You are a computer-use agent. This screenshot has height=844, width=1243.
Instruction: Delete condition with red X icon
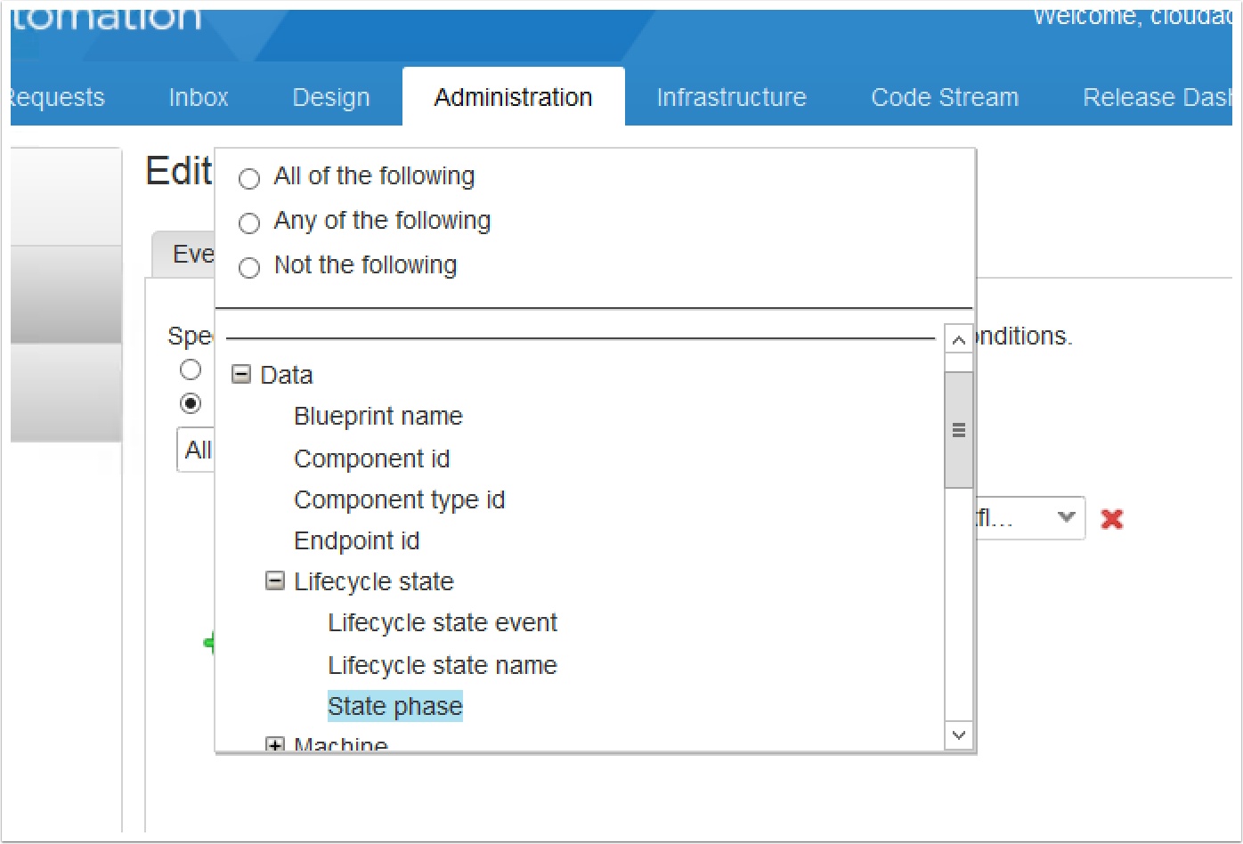point(1111,519)
